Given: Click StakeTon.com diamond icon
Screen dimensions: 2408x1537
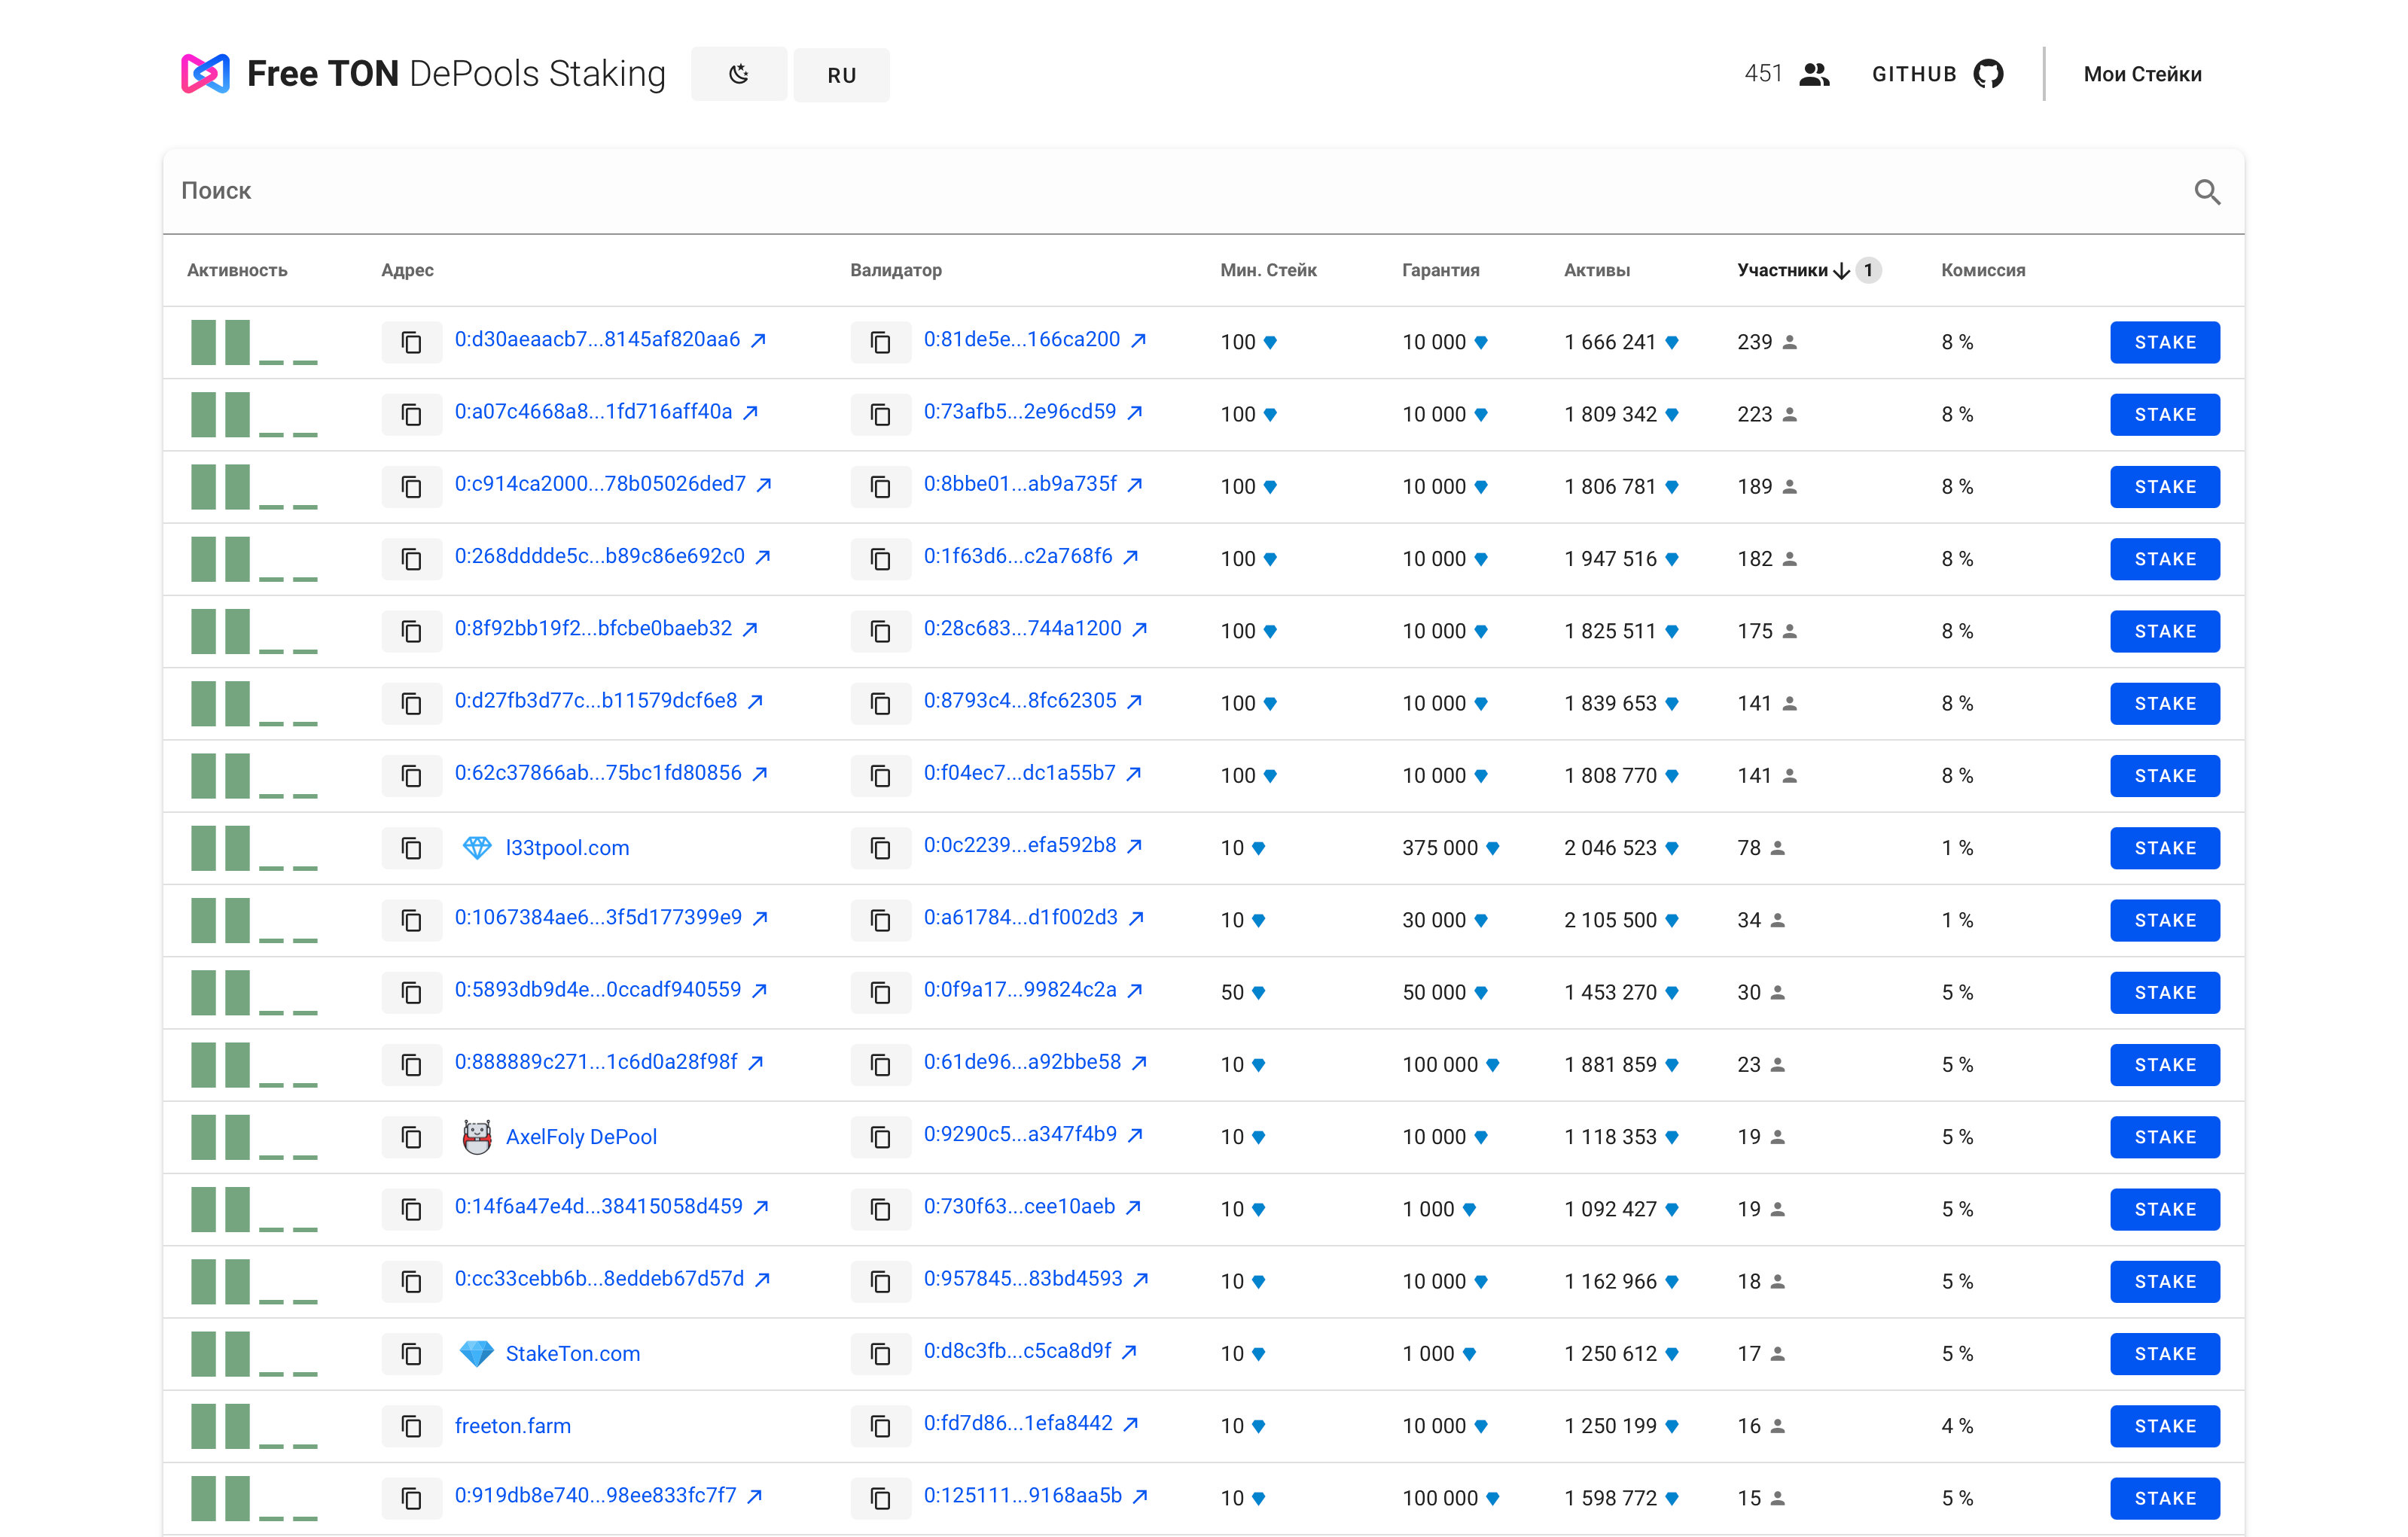Looking at the screenshot, I should point(477,1354).
